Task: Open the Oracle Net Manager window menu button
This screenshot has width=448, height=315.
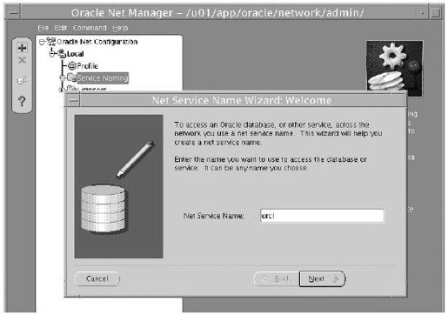Action: click(13, 13)
